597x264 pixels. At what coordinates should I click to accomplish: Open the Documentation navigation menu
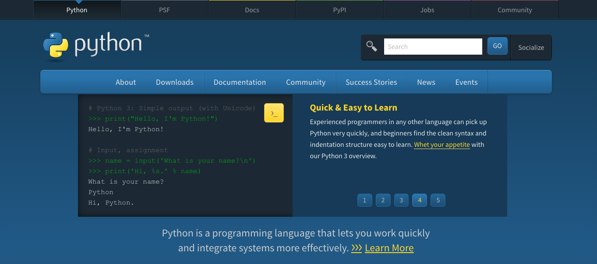(240, 82)
